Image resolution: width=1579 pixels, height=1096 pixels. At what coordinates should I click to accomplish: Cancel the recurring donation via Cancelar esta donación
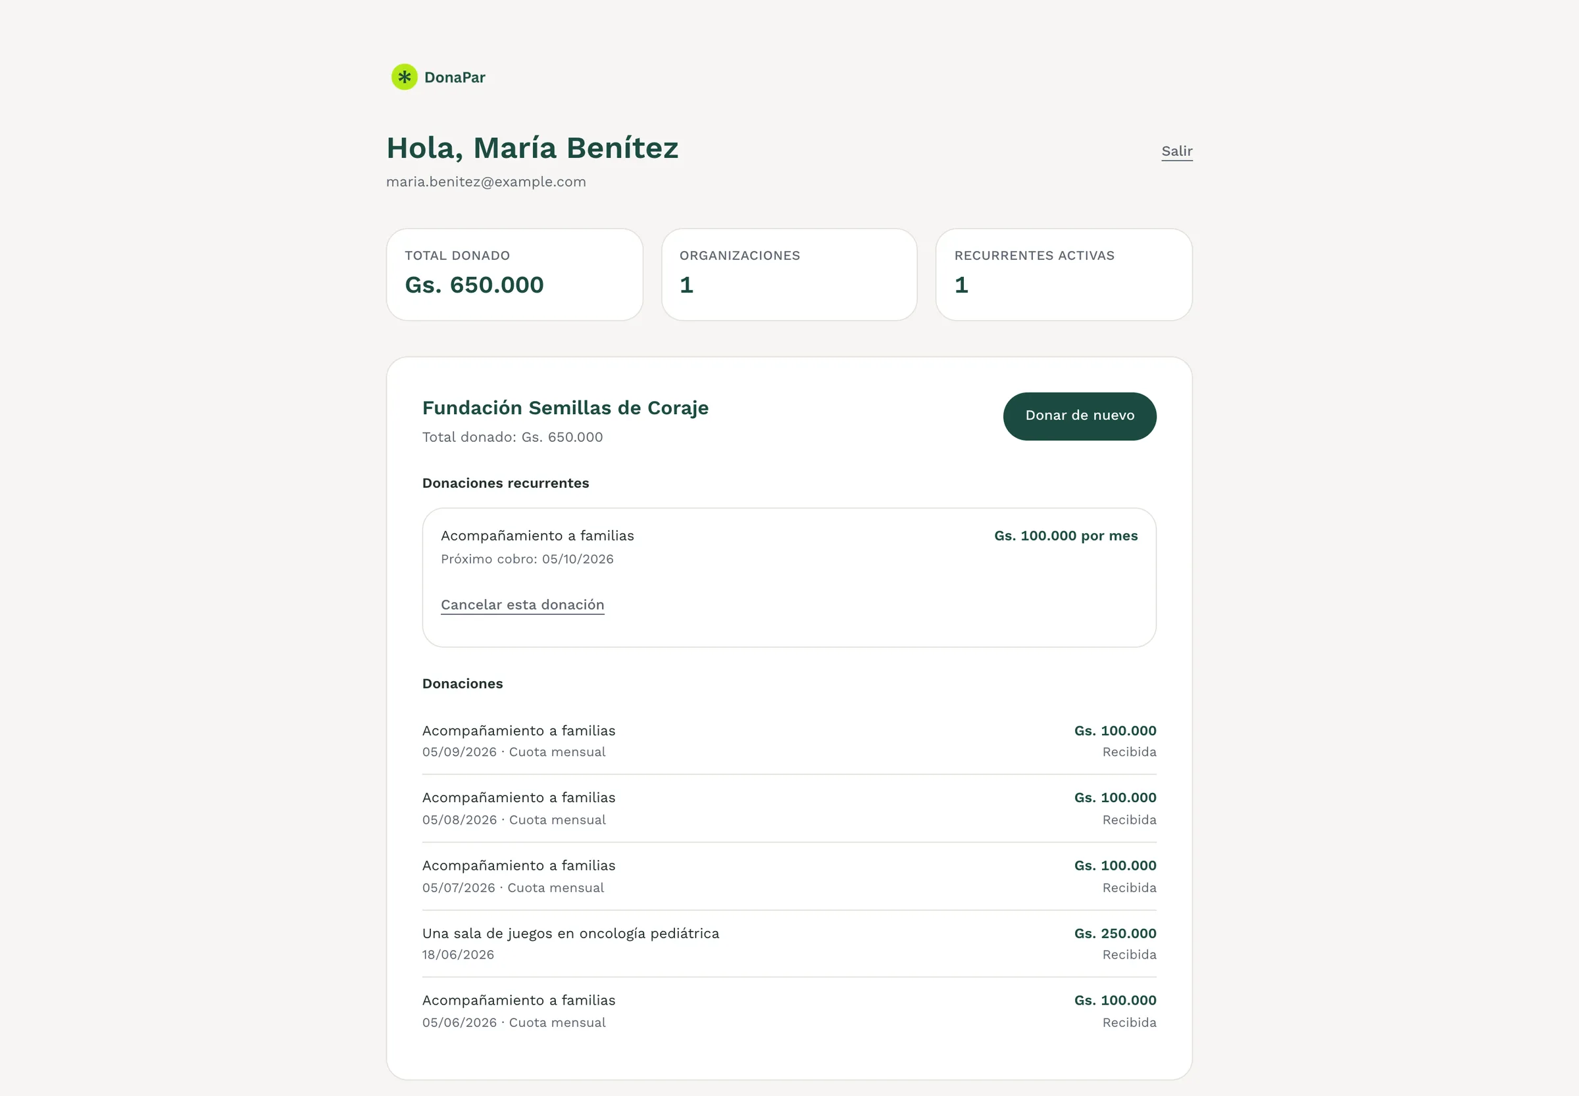pyautogui.click(x=522, y=605)
